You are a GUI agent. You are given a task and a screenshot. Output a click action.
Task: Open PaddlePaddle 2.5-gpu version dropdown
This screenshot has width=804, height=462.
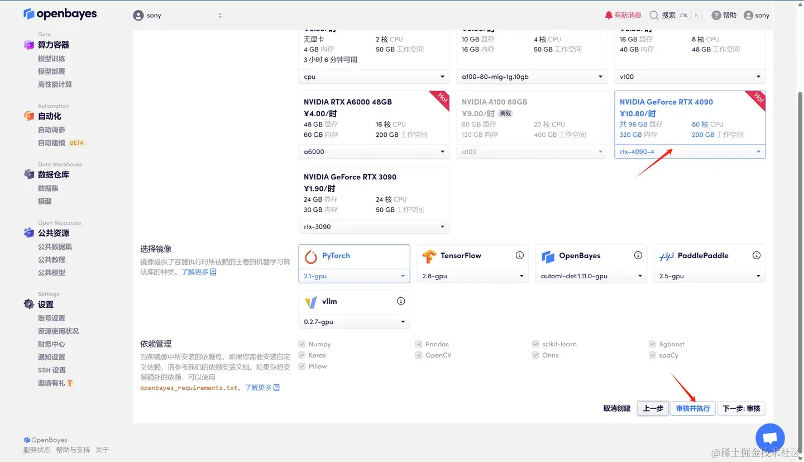click(710, 276)
